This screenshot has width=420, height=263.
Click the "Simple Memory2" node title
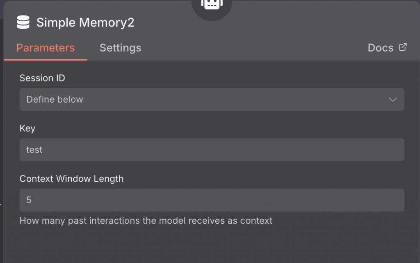tap(85, 22)
